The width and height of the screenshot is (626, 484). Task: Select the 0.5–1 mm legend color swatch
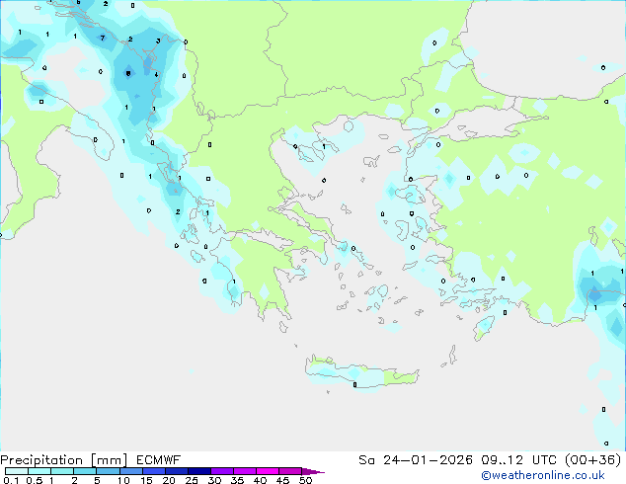pyautogui.click(x=39, y=471)
